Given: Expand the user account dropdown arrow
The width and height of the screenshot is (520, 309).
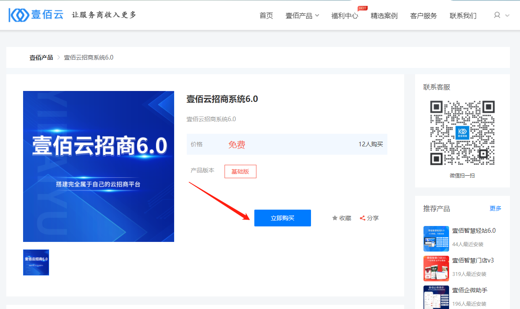Looking at the screenshot, I should [507, 16].
